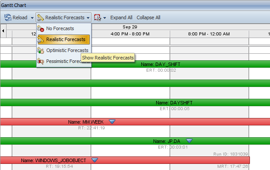Select the DAYSHIFT green bar
The width and height of the screenshot is (270, 170).
coord(135,103)
